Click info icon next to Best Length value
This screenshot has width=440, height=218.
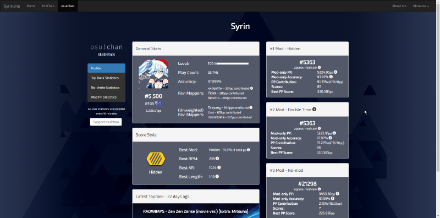click(217, 176)
